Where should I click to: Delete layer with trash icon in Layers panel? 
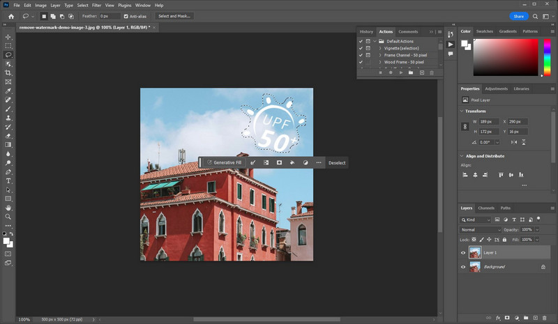(x=545, y=318)
